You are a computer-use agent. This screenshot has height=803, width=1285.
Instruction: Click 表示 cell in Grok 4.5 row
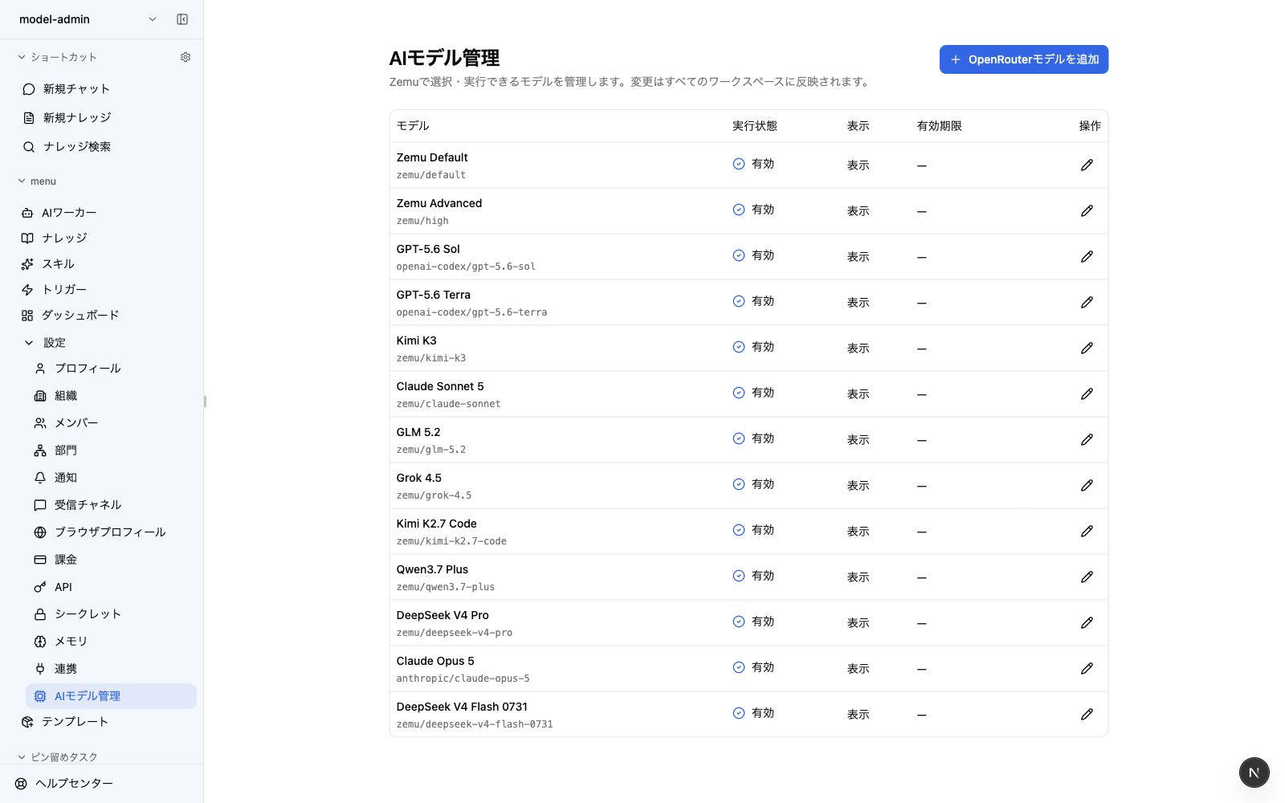point(858,486)
